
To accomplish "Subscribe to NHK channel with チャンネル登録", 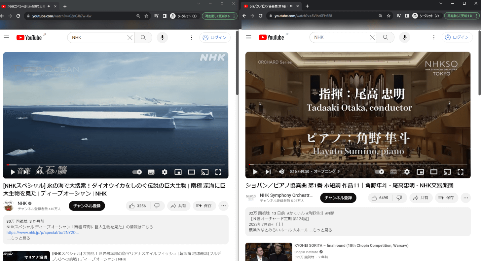I will pos(87,205).
